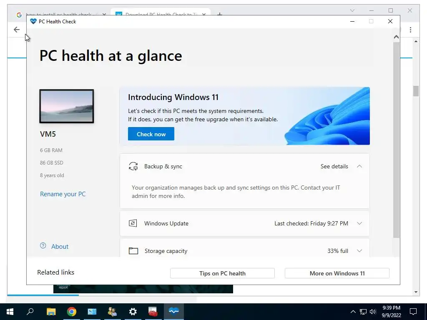Click Last checked: Friday 9:27 PM text
427x320 pixels.
[x=311, y=223]
